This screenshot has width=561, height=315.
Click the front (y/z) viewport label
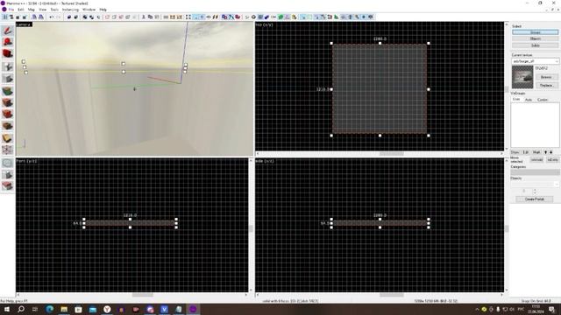coord(26,161)
